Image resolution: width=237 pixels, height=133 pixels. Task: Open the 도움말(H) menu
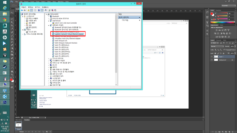45,7
